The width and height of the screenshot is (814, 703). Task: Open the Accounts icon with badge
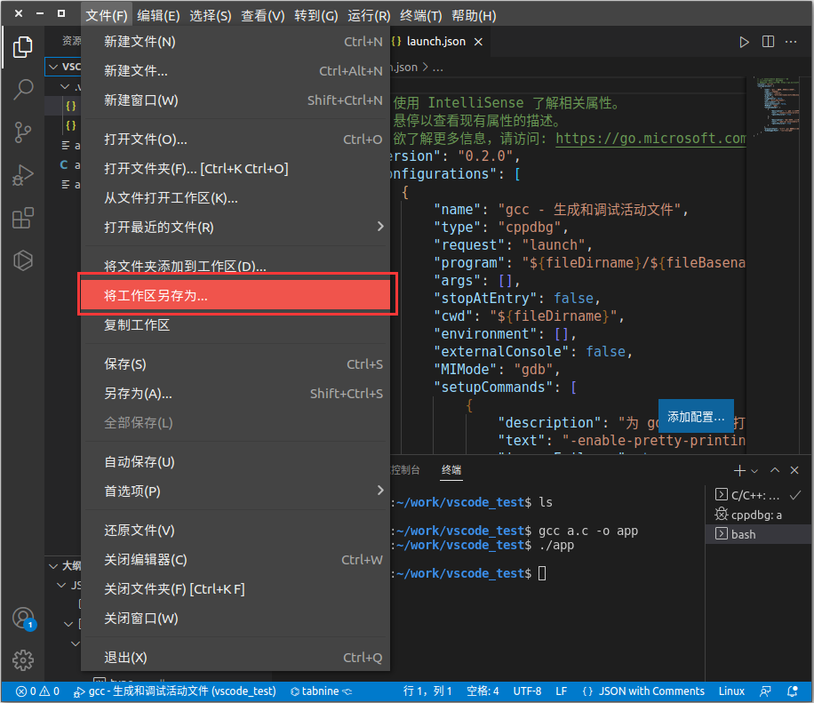point(24,619)
